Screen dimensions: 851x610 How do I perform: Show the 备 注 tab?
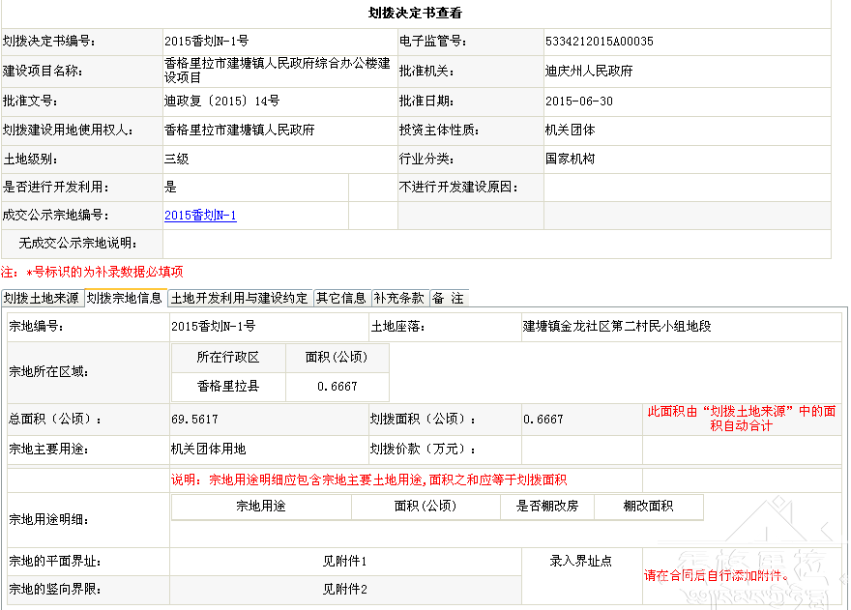448,298
